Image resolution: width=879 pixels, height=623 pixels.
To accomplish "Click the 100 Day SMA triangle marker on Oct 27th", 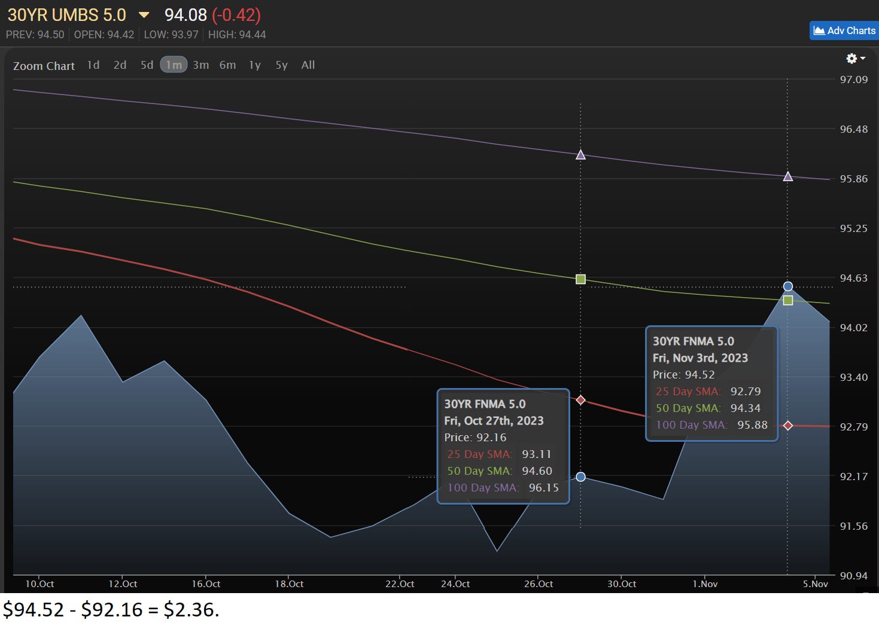I will point(580,155).
